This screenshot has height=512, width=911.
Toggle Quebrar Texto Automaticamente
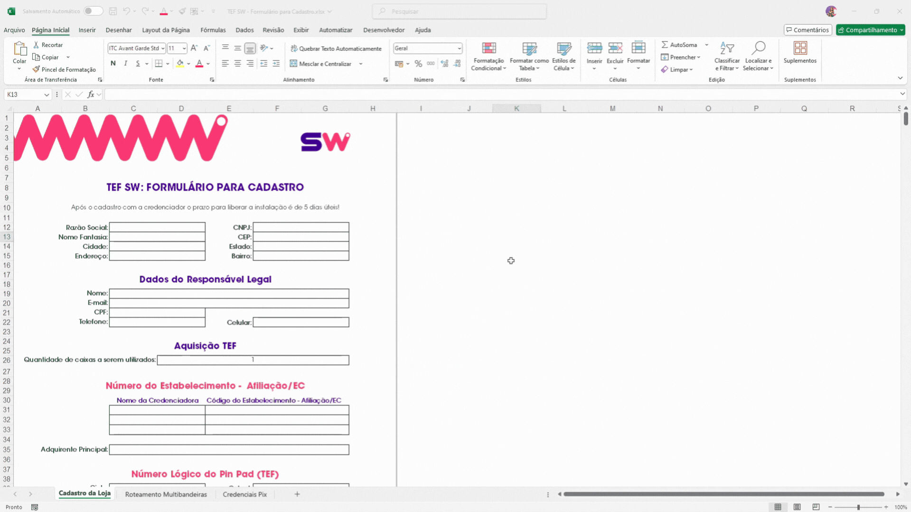[x=336, y=48]
